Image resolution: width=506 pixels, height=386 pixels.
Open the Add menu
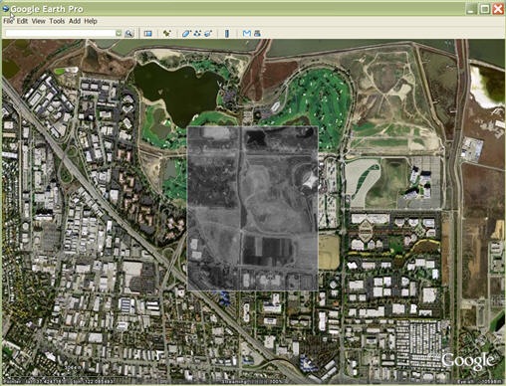[x=75, y=21]
